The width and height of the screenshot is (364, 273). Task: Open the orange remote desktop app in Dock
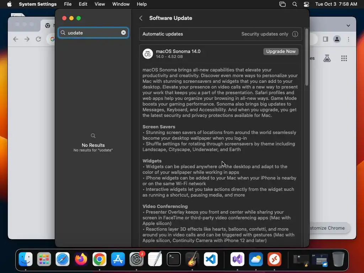(274, 259)
